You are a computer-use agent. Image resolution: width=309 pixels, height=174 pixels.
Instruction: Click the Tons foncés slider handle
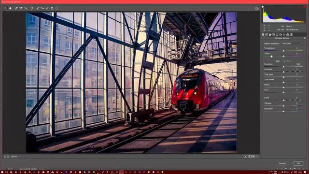pyautogui.click(x=283, y=82)
